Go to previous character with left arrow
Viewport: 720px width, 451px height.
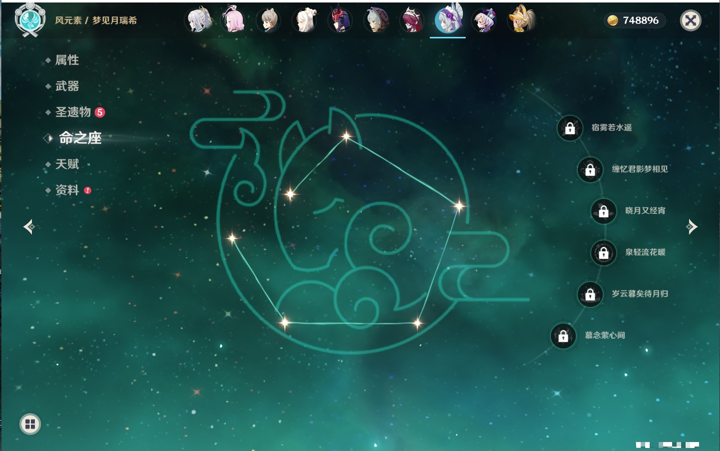[29, 227]
